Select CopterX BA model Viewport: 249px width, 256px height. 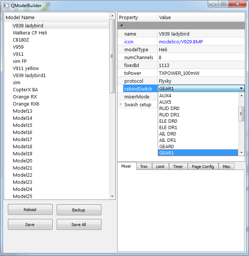point(60,89)
